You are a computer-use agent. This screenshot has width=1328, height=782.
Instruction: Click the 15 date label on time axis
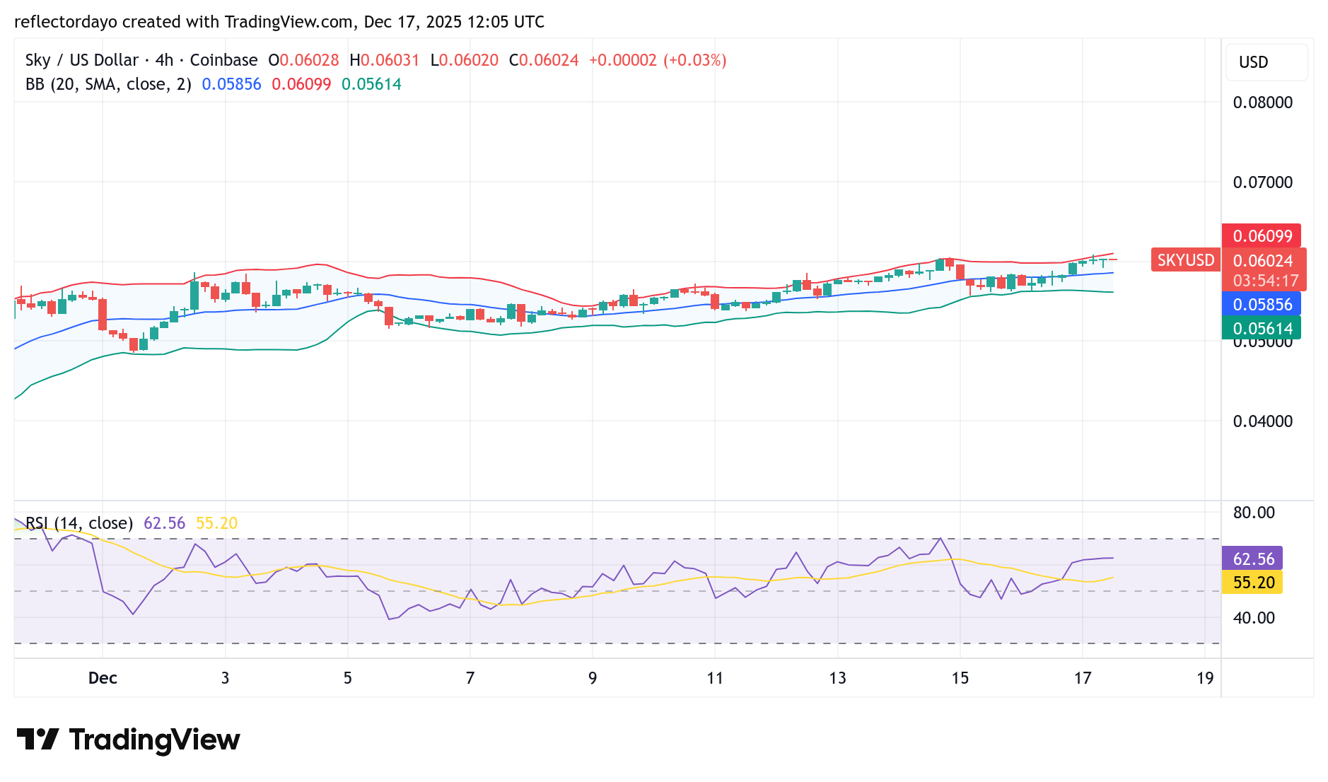pos(960,678)
